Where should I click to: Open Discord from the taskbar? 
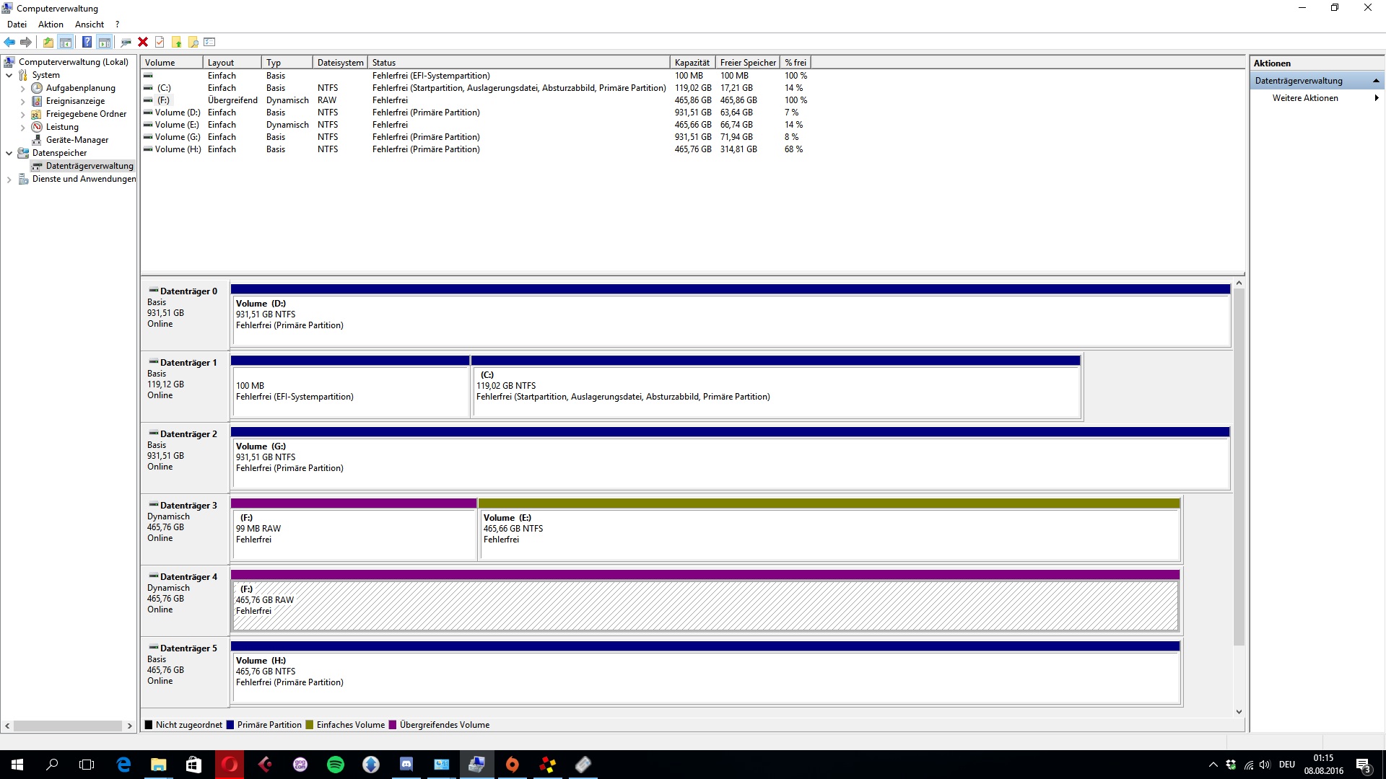coord(406,765)
